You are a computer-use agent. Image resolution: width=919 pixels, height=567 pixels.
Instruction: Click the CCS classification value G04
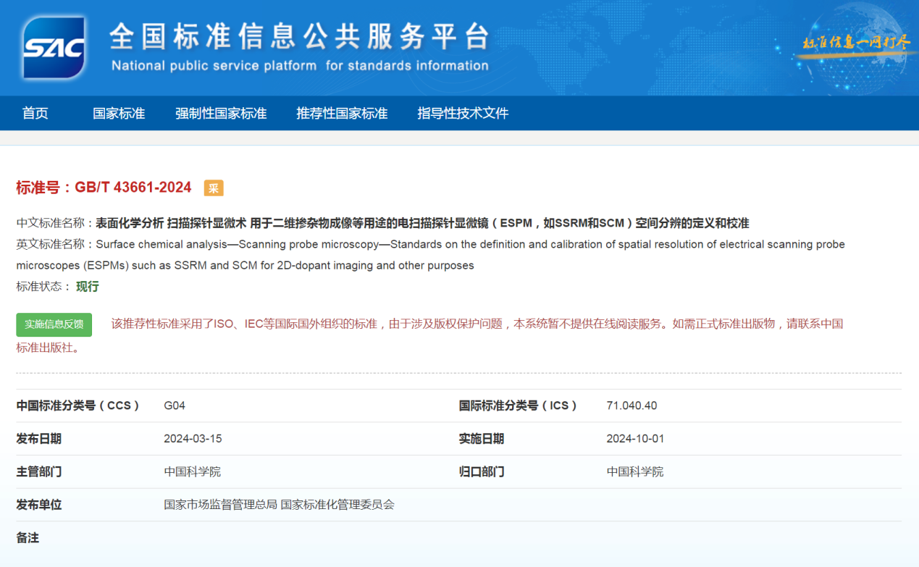175,406
